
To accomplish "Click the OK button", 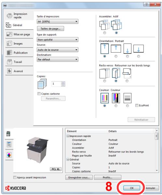I will [132, 188].
